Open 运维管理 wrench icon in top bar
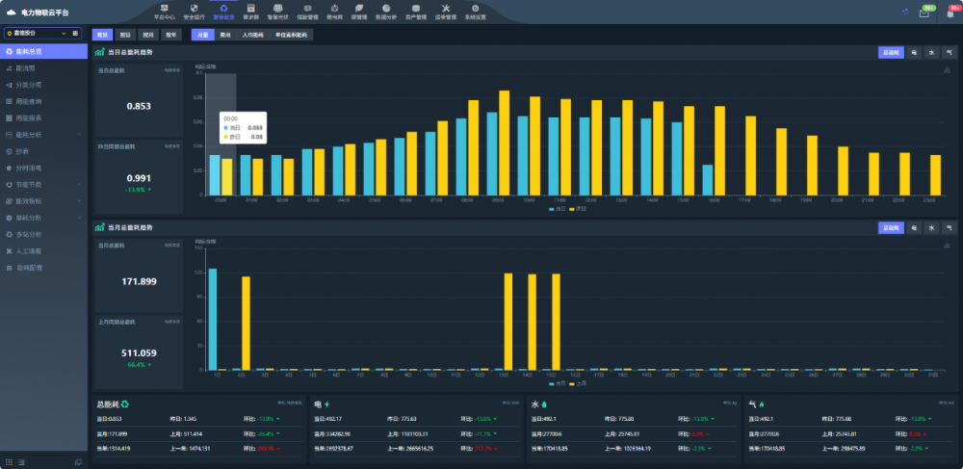Viewport: 963px width, 469px height. point(445,12)
